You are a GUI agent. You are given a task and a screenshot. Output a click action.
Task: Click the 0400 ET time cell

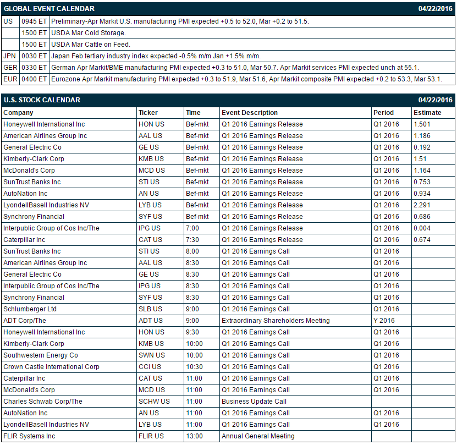pyautogui.click(x=34, y=79)
